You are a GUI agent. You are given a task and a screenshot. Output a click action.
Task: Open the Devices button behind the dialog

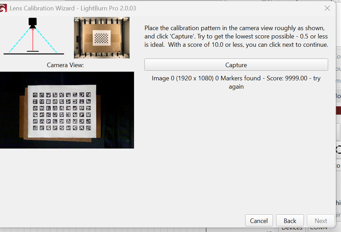tap(292, 228)
